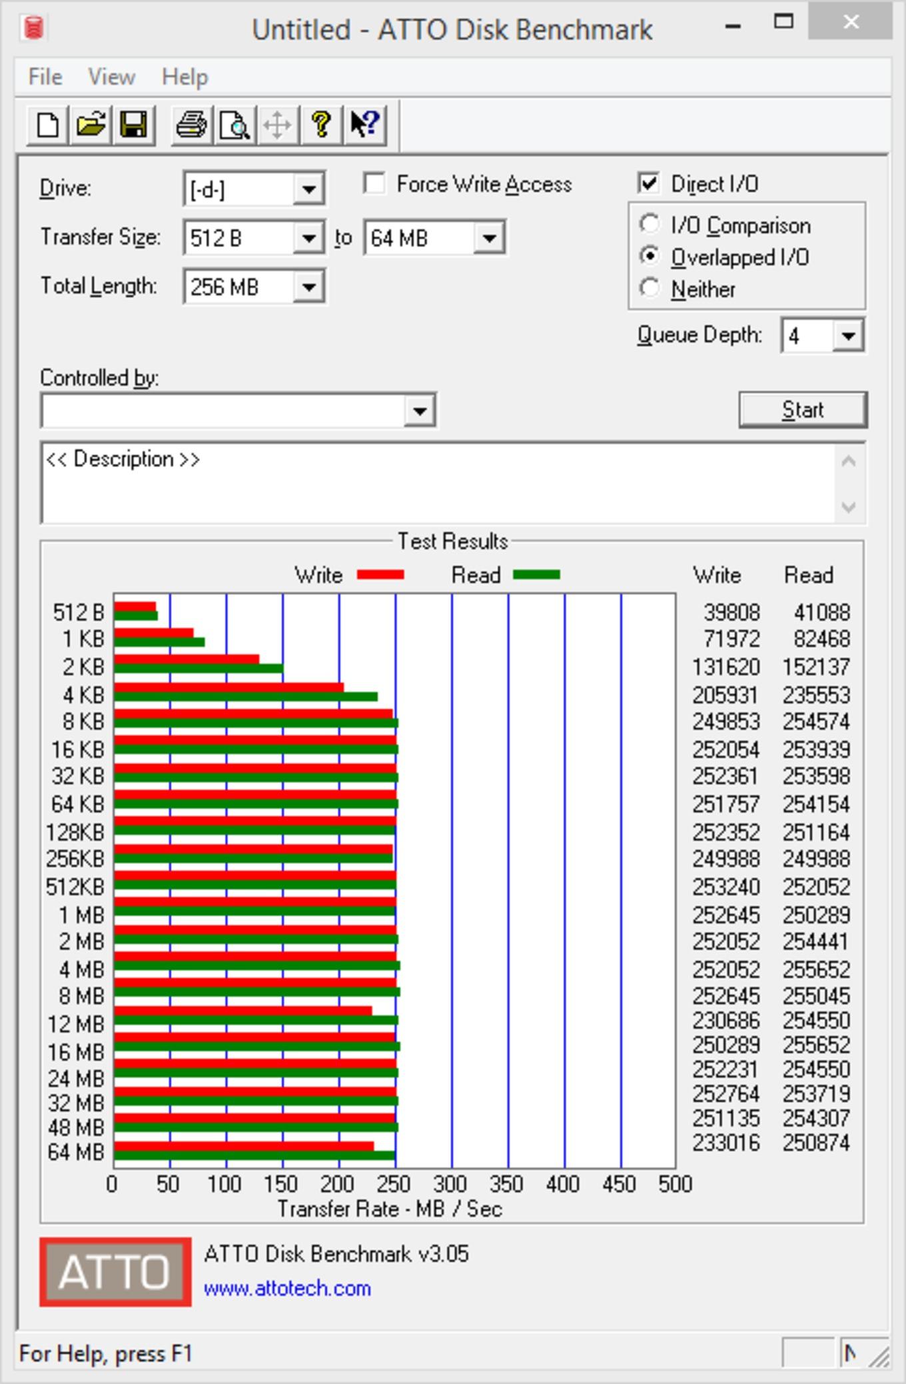Click the New document toolbar icon
Screen dimensions: 906x1384
(47, 125)
